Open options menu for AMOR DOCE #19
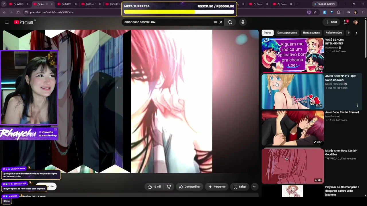 point(357,105)
